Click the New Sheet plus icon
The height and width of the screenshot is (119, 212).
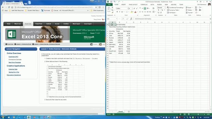129,112
